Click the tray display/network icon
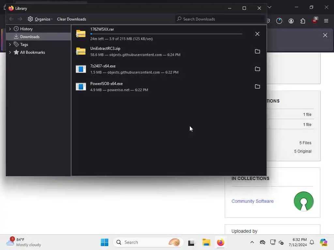Viewport: 334px width, 250px height. click(273, 242)
